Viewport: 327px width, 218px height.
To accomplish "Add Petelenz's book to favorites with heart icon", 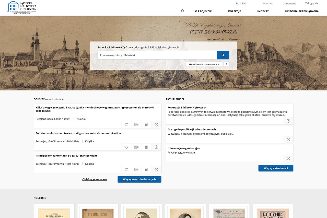I will (126, 125).
